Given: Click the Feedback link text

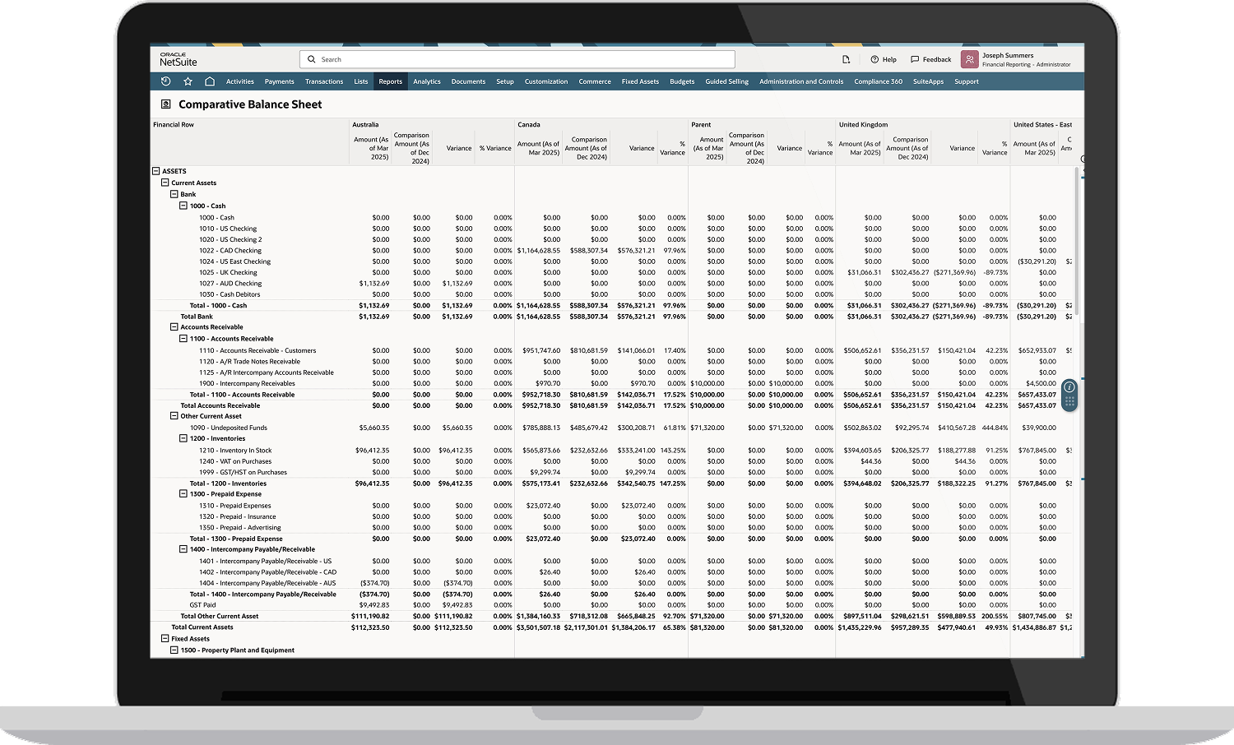Looking at the screenshot, I should pos(937,59).
